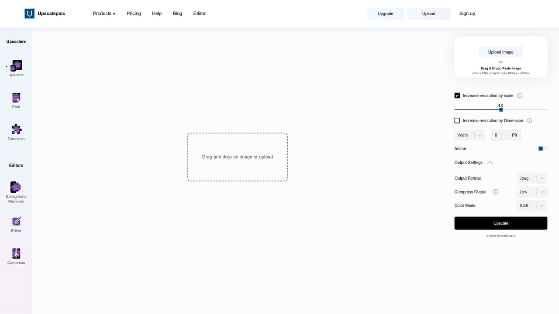Open the Width dimension dropdown
Screen dimensions: 559x314
tap(470, 135)
